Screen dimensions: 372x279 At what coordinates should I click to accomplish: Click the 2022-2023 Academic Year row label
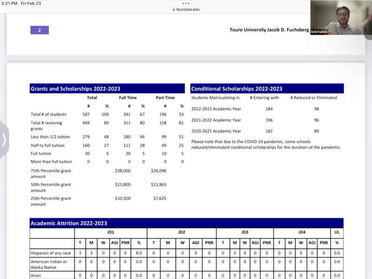[x=216, y=109]
